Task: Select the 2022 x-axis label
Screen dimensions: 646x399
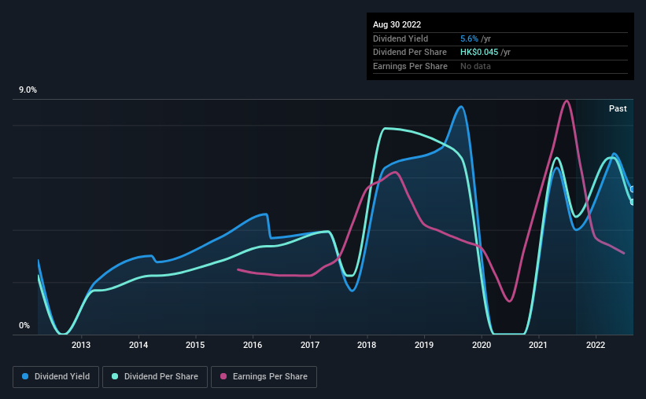Action: [596, 345]
